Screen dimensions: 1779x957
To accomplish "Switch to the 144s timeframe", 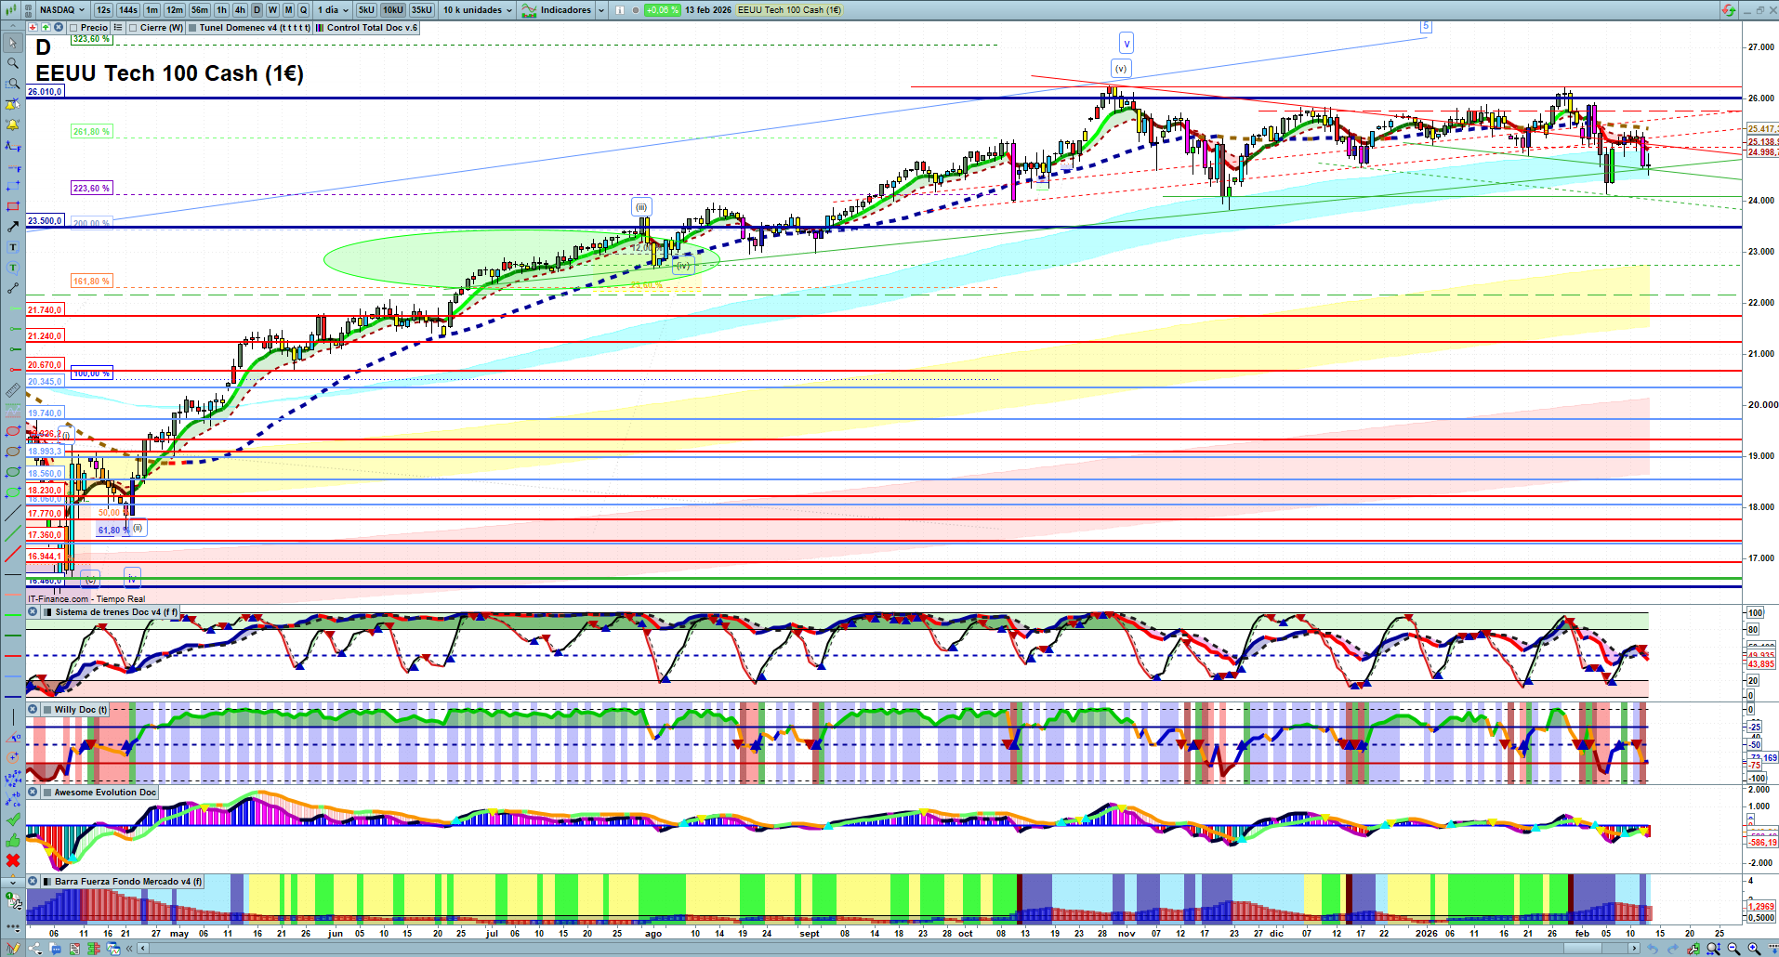I will [128, 10].
